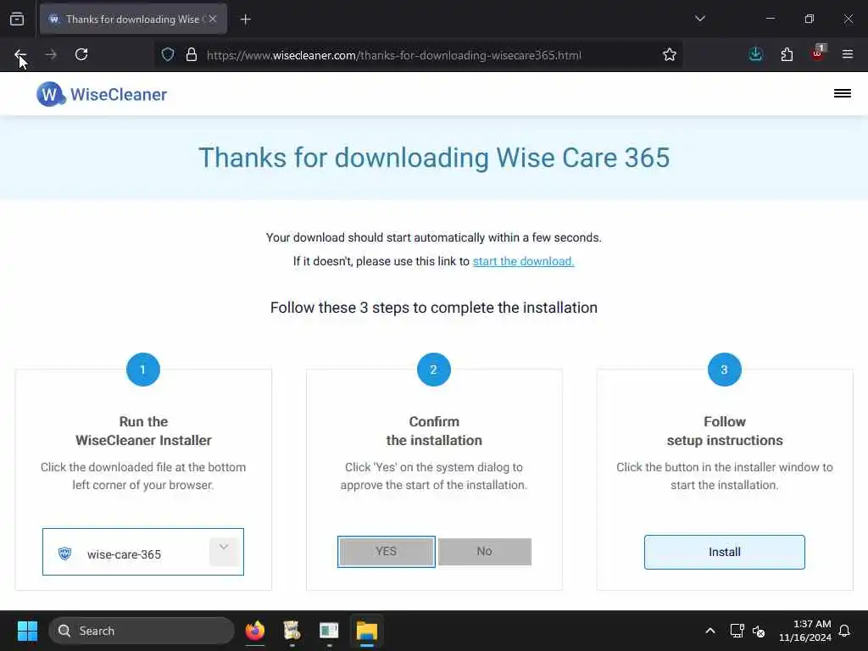Screen dimensions: 868x651
Task: Open the notifications bell icon
Action: (x=844, y=631)
